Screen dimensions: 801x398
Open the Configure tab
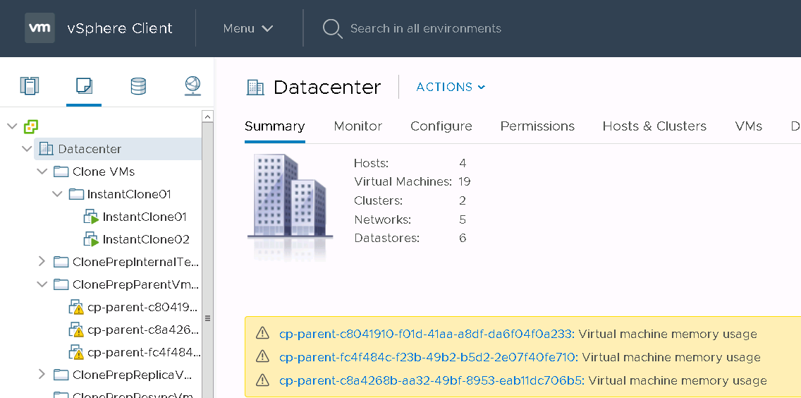[x=441, y=126]
